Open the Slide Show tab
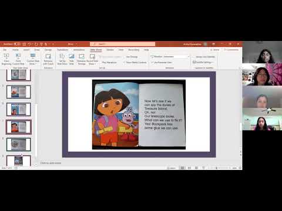 click(x=96, y=50)
